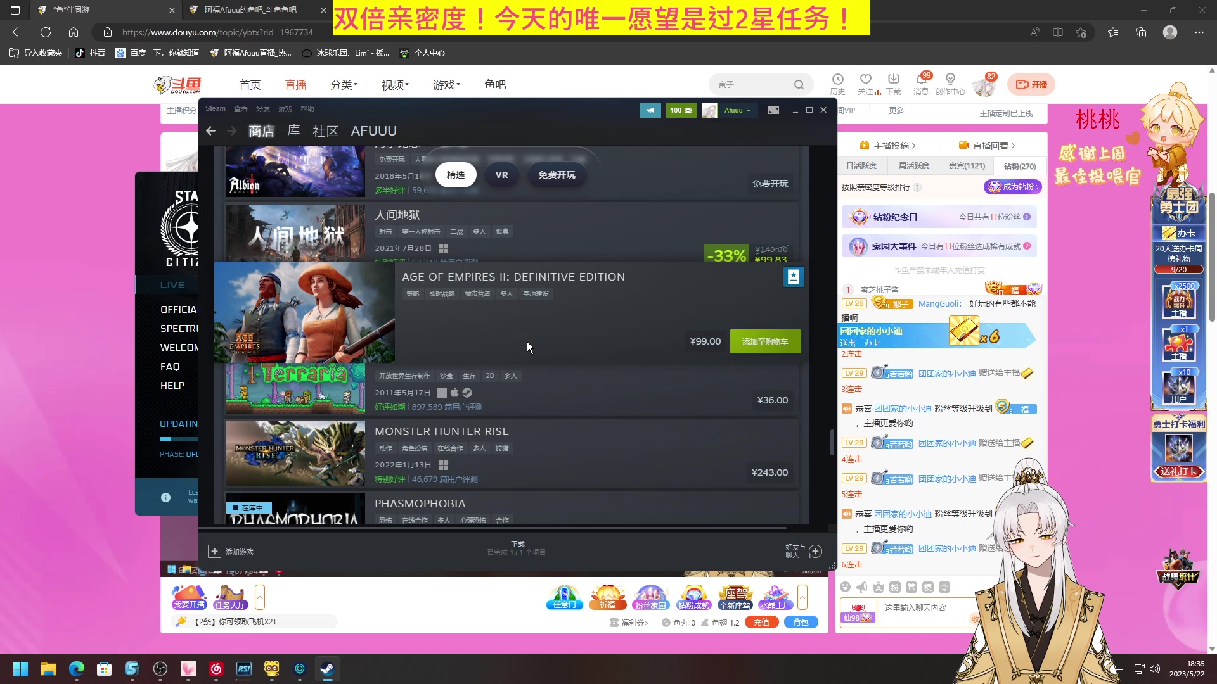Expand the 游戏 dropdown in Douyu navigation

click(x=446, y=85)
